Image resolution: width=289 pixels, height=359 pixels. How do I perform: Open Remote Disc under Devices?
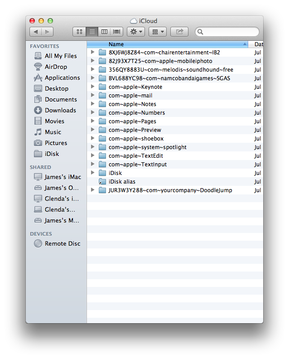[57, 243]
